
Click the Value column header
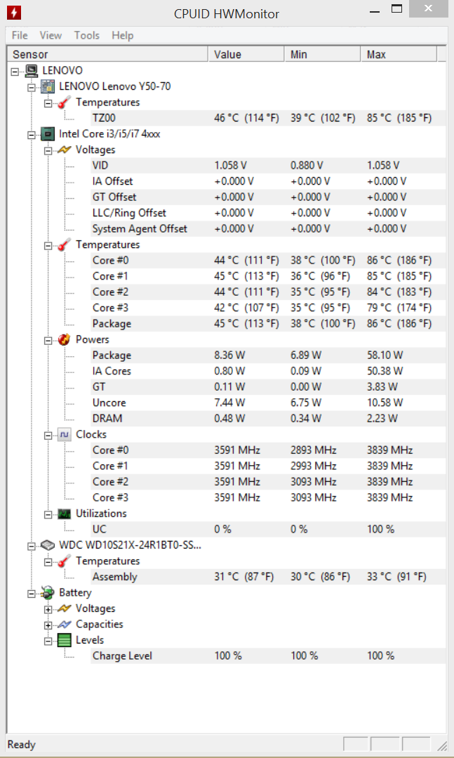pos(246,54)
